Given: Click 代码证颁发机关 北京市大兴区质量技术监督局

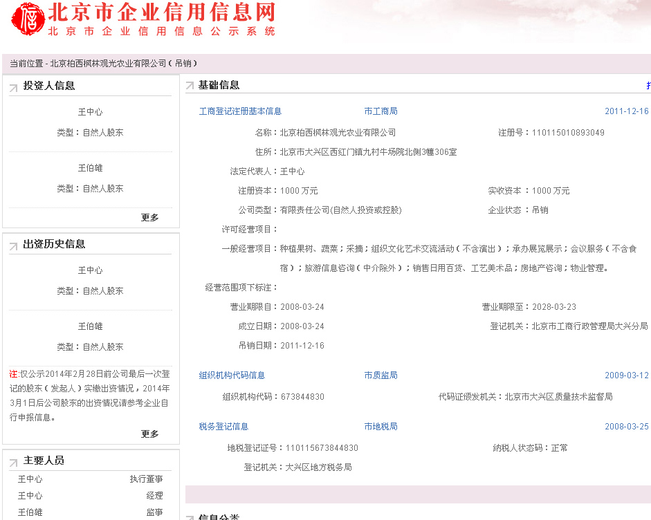Looking at the screenshot, I should pyautogui.click(x=558, y=397).
